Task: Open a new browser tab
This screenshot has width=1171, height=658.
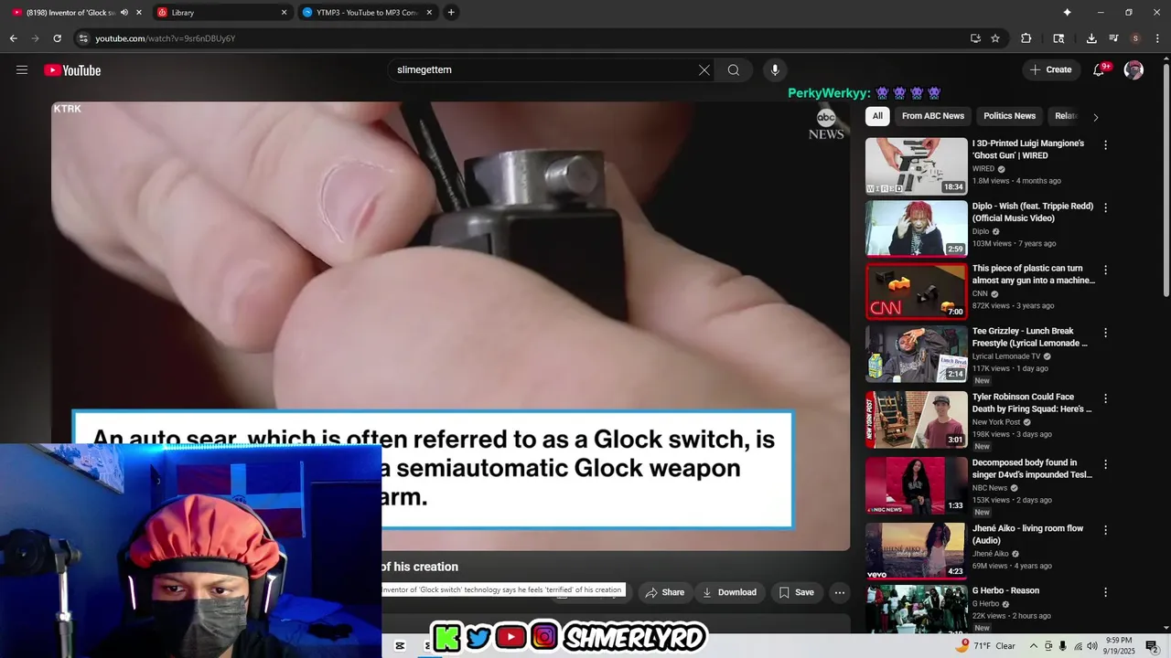Action: click(x=451, y=13)
